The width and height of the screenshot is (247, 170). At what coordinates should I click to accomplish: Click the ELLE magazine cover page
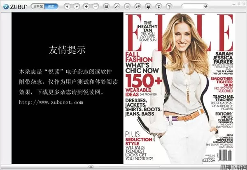tap(179, 88)
